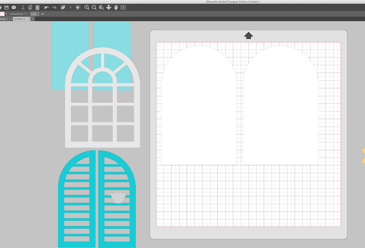
Task: Decrease the line thickness stepper
Action: pyautogui.click(x=39, y=15)
